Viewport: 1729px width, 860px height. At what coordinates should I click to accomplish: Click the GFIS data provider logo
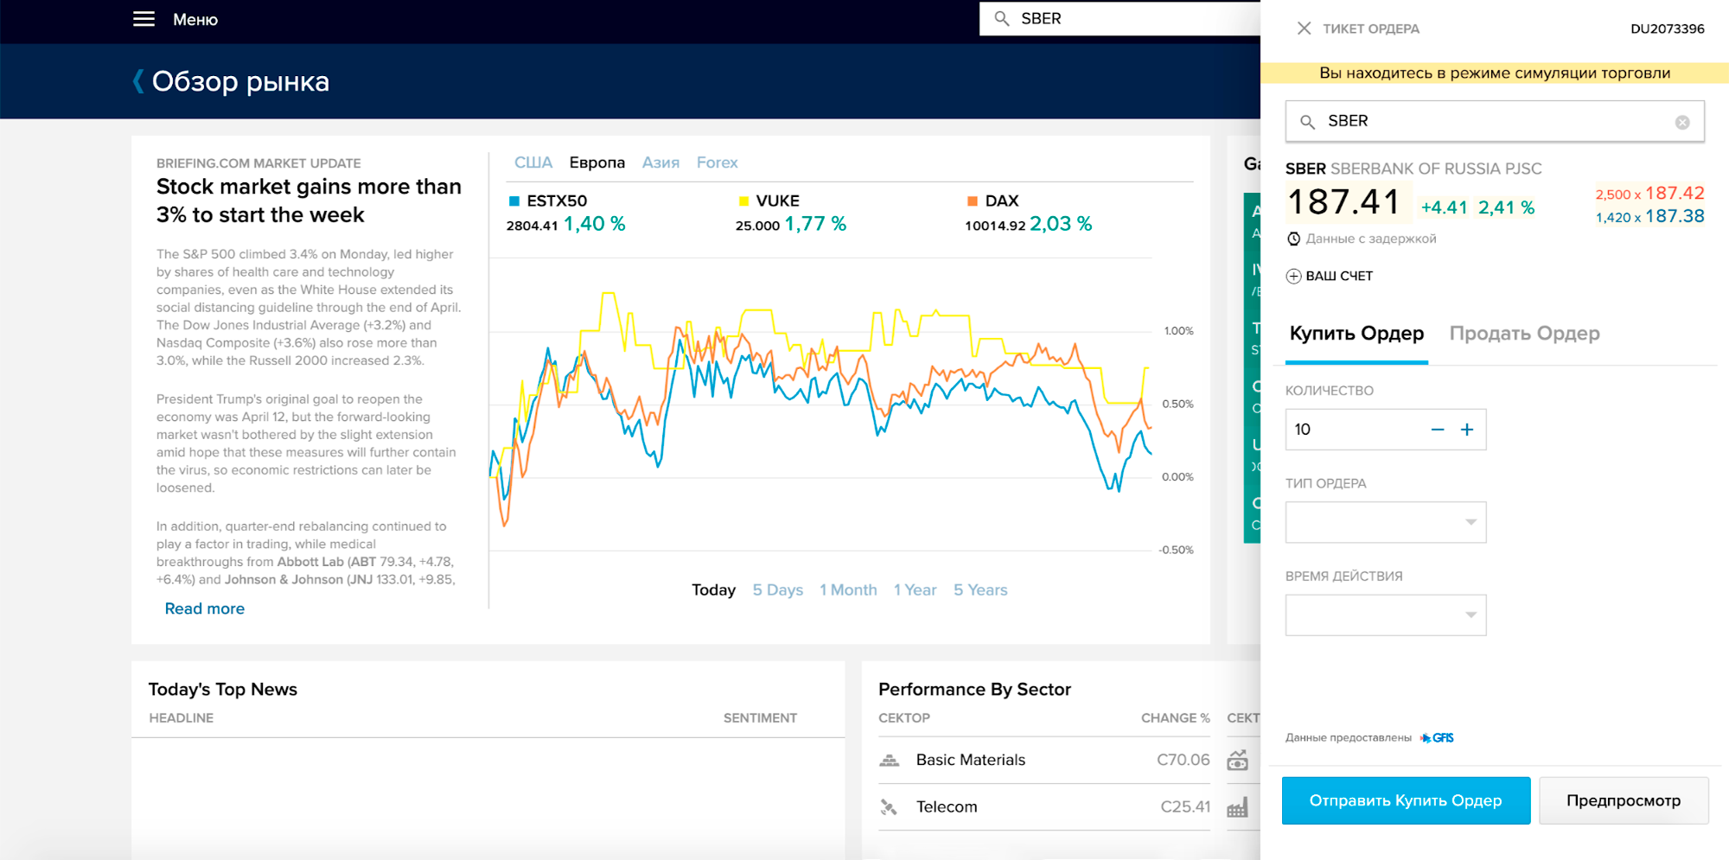pyautogui.click(x=1437, y=738)
